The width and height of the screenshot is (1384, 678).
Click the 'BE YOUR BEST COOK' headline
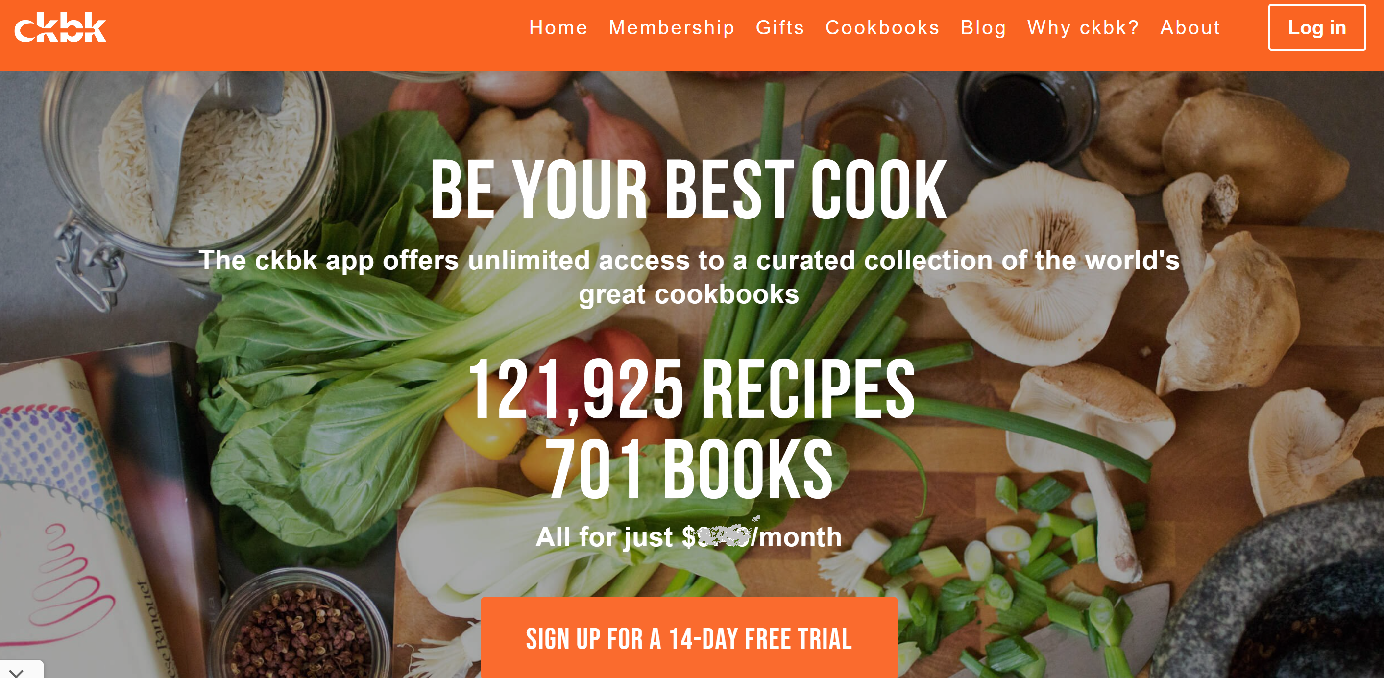click(x=689, y=190)
